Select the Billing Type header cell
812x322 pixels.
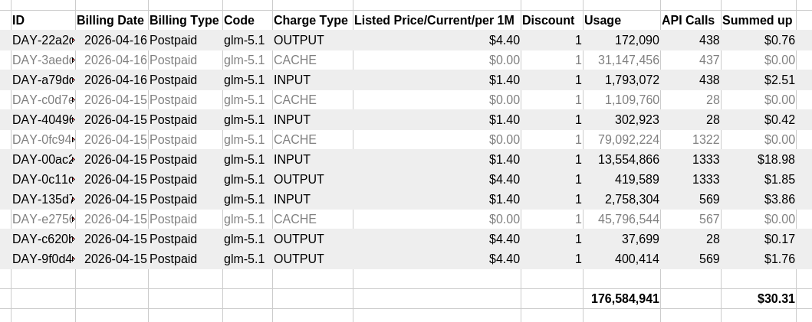pos(184,21)
